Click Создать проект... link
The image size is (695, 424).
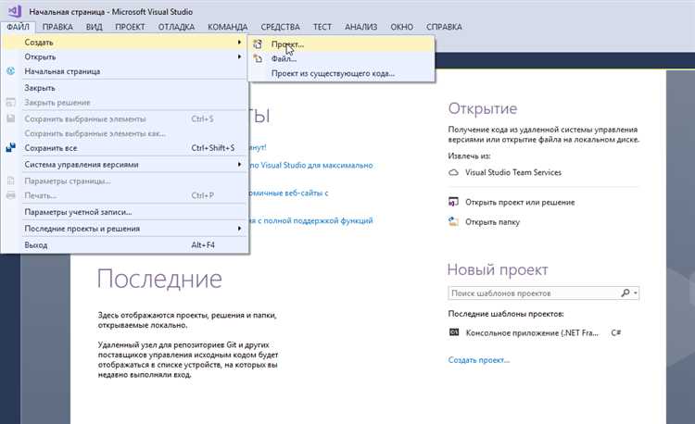pos(479,360)
